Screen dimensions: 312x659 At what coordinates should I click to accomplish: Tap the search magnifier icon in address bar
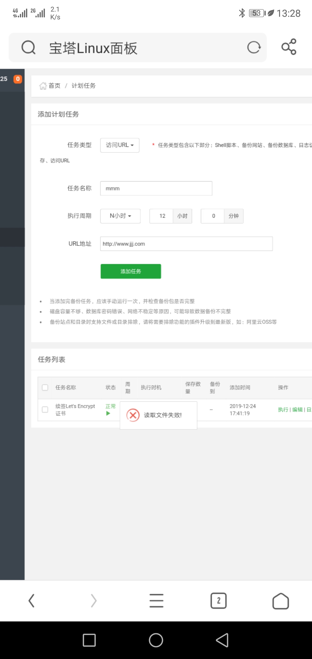(x=28, y=47)
